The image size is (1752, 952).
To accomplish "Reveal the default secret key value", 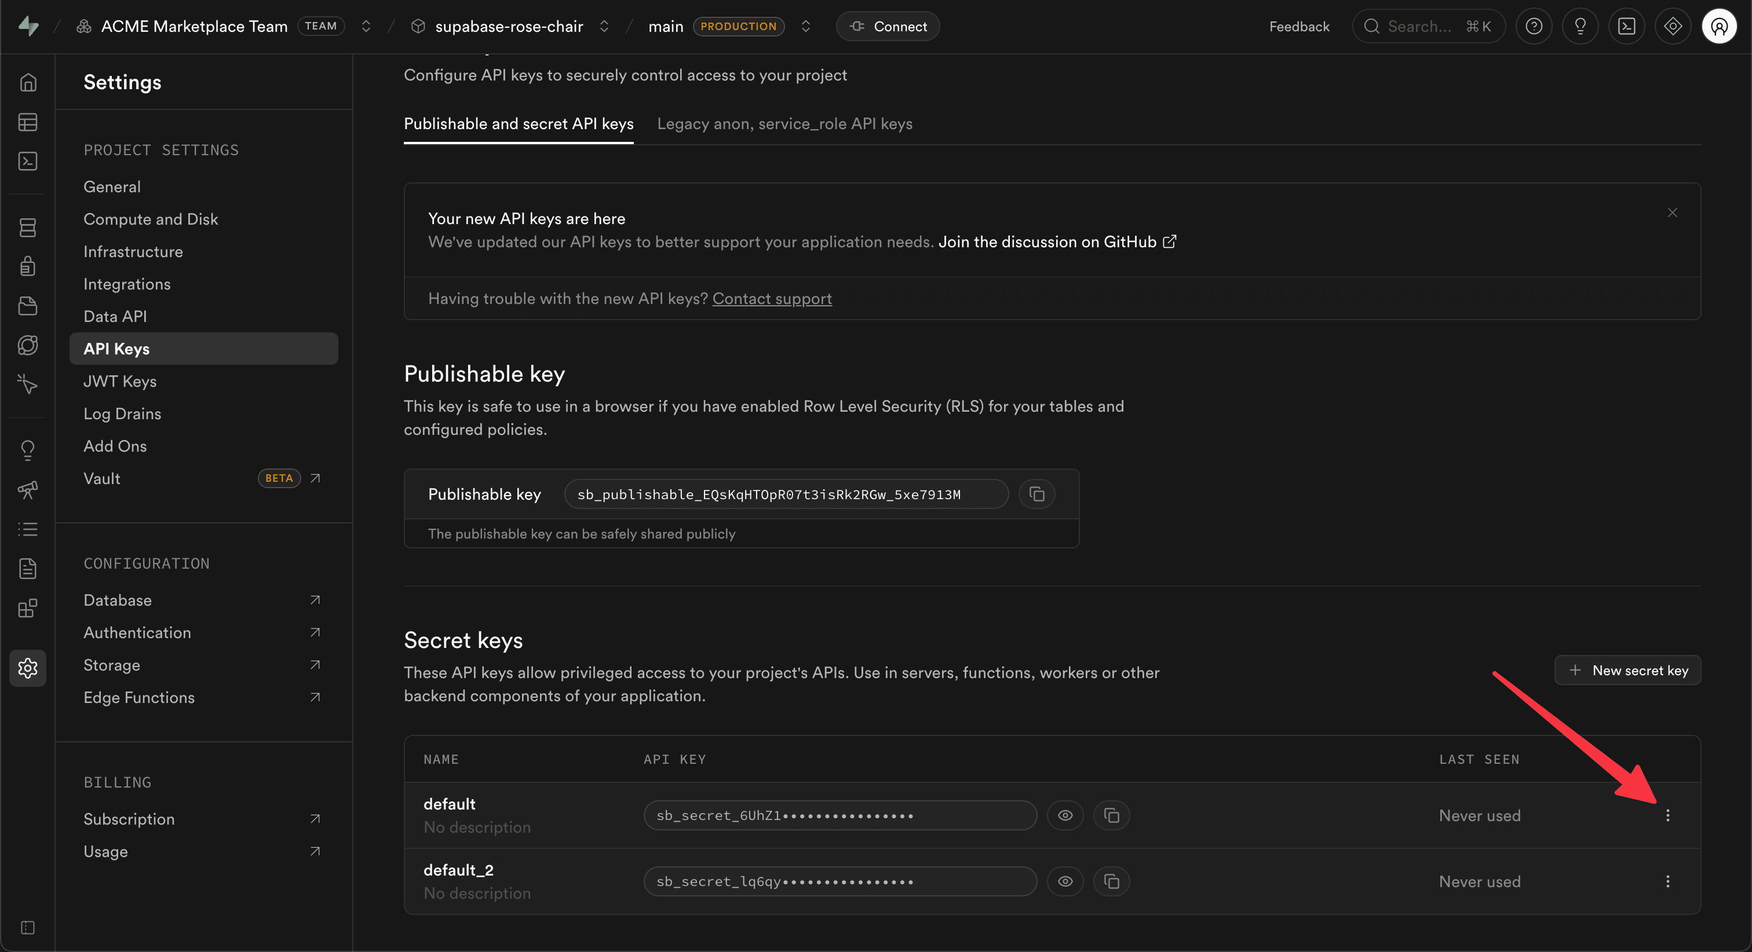I will pyautogui.click(x=1065, y=815).
